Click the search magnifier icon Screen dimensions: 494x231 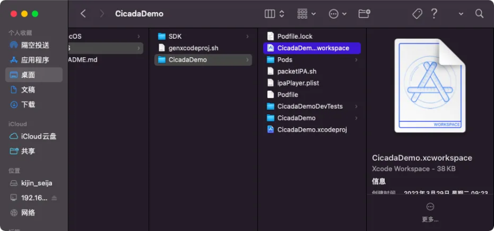pyautogui.click(x=479, y=13)
